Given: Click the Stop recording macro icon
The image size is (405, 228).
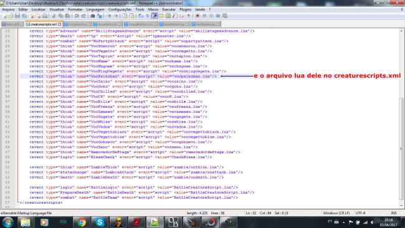Looking at the screenshot, I should [204, 16].
